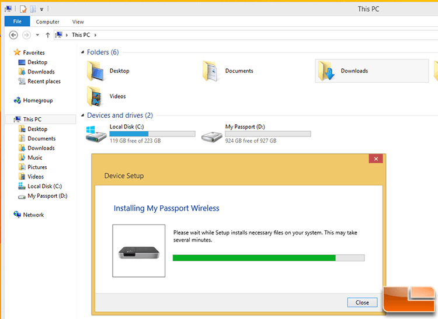The width and height of the screenshot is (438, 319).
Task: Open Documents in the sidebar
Action: (41, 139)
